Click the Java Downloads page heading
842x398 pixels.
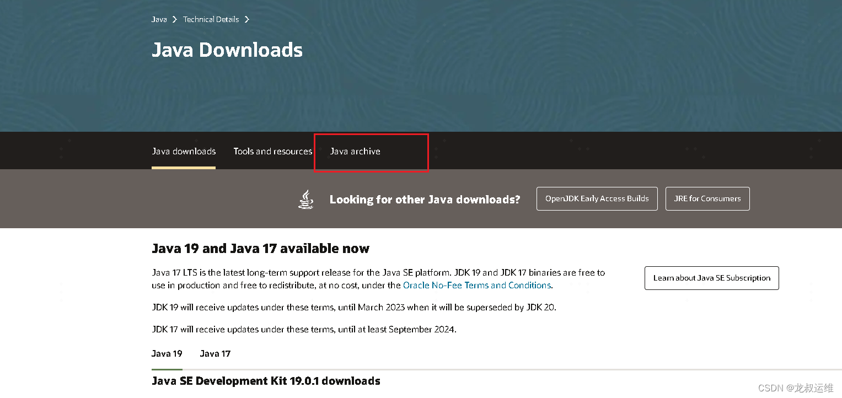tap(227, 50)
